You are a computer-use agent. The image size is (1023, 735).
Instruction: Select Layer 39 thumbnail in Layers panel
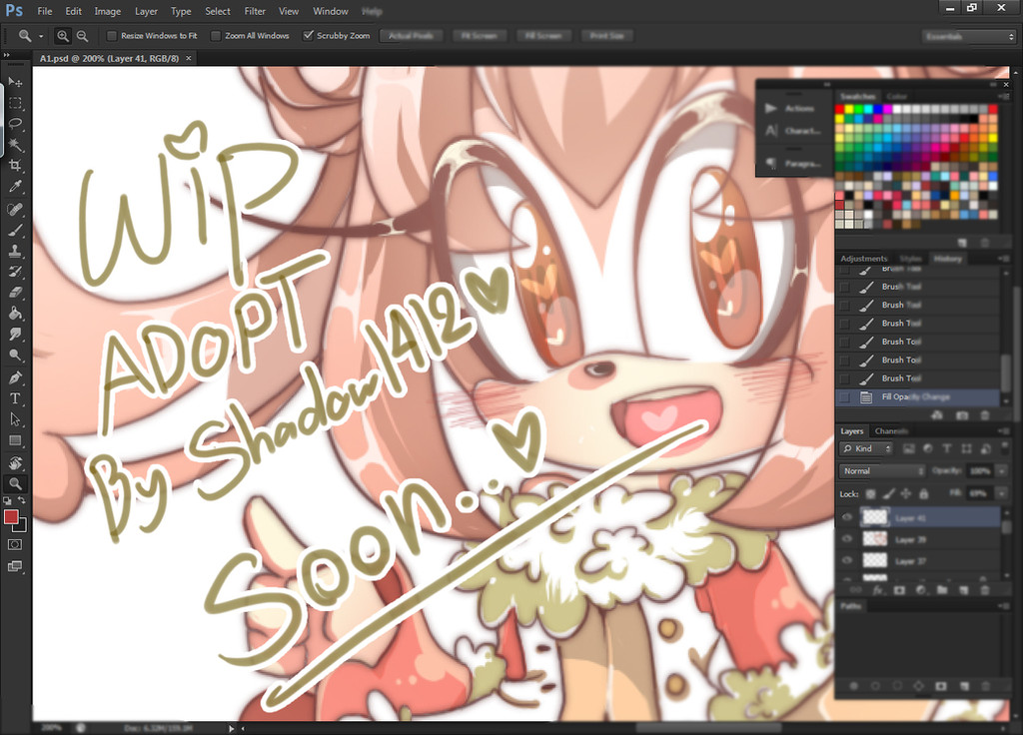tap(875, 538)
